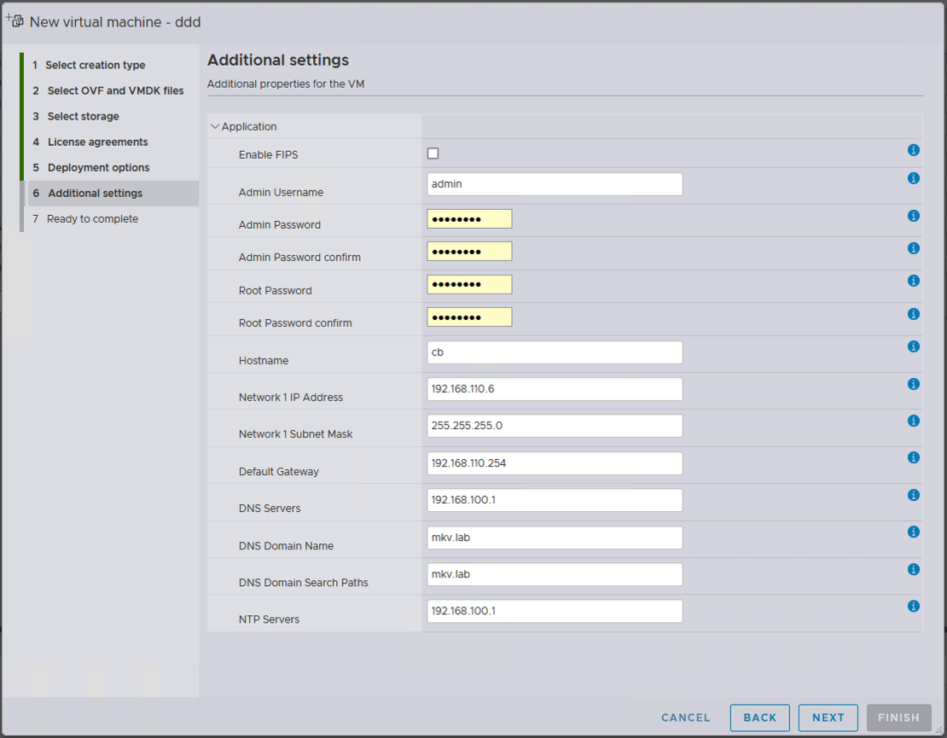Open the Enable FIPS info tooltip
This screenshot has width=947, height=738.
pos(913,150)
